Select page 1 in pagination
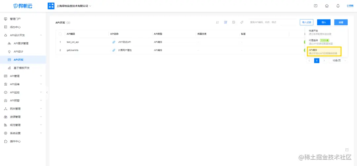357x166 pixels. click(317, 61)
